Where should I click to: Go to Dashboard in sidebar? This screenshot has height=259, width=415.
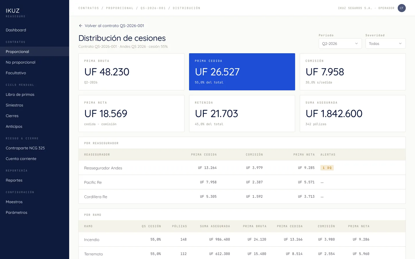pyautogui.click(x=16, y=30)
